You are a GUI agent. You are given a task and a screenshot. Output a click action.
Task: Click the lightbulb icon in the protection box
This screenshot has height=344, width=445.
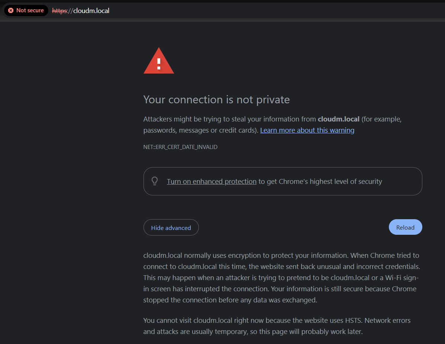155,181
